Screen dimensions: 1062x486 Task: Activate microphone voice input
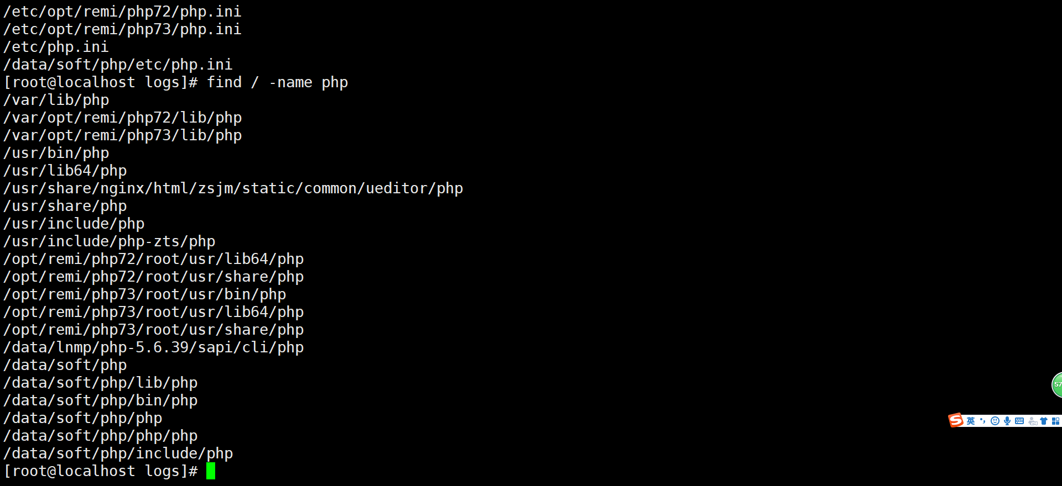pyautogui.click(x=1007, y=421)
